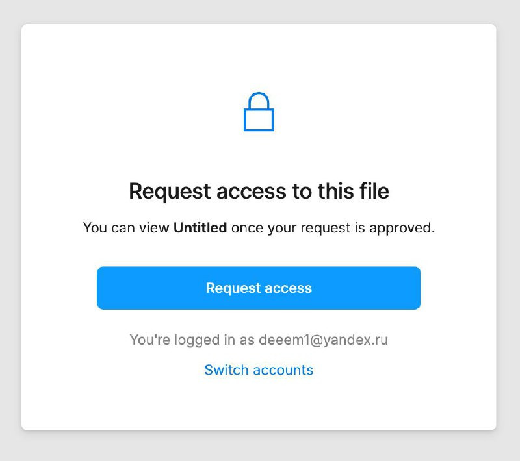
Task: Click "You can view" in the description
Action: (x=126, y=227)
